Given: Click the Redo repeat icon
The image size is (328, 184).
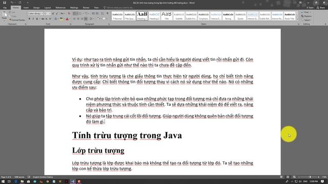Looking at the screenshot, I should (20, 3).
